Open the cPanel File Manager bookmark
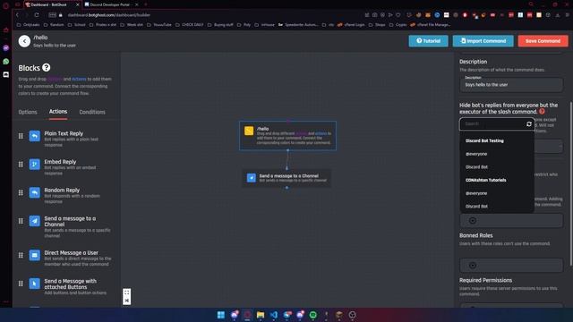 [x=431, y=25]
